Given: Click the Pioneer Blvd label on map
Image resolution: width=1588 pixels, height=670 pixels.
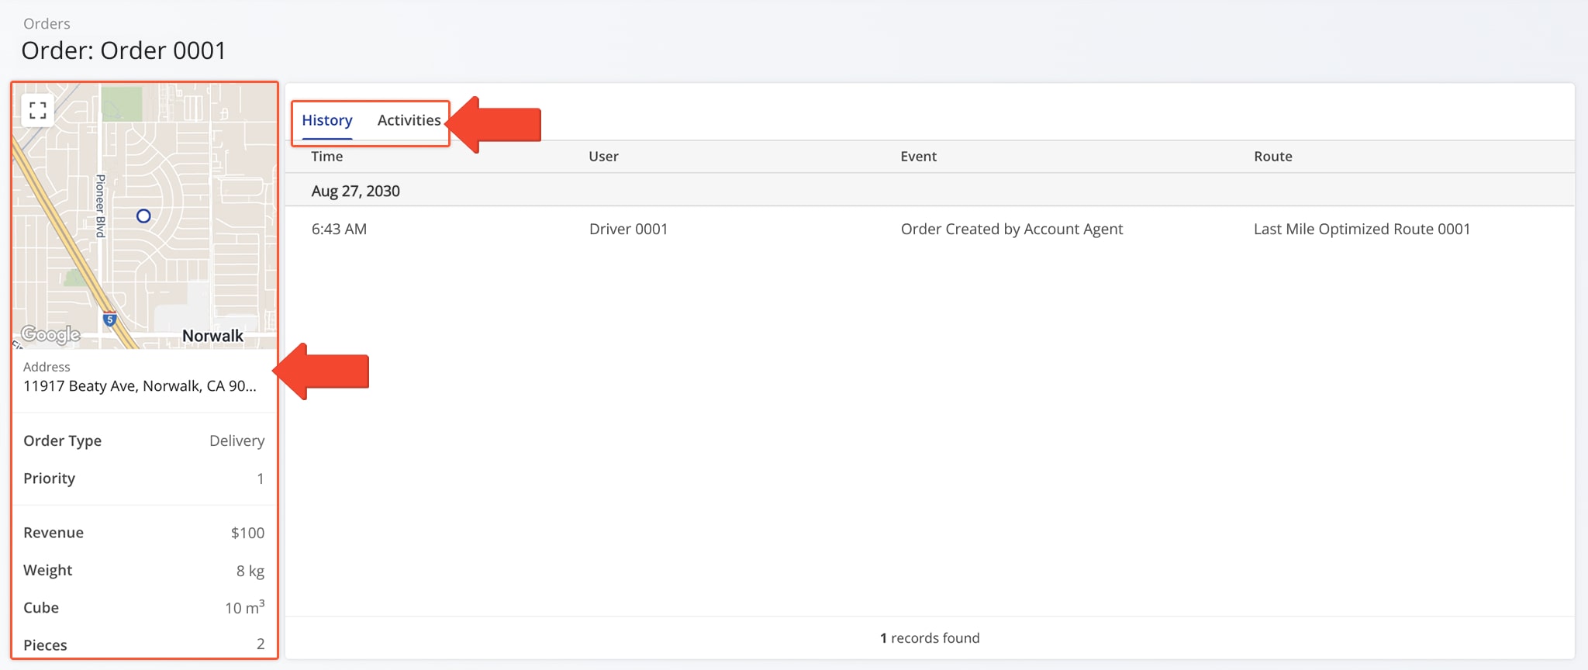Looking at the screenshot, I should coord(100,205).
